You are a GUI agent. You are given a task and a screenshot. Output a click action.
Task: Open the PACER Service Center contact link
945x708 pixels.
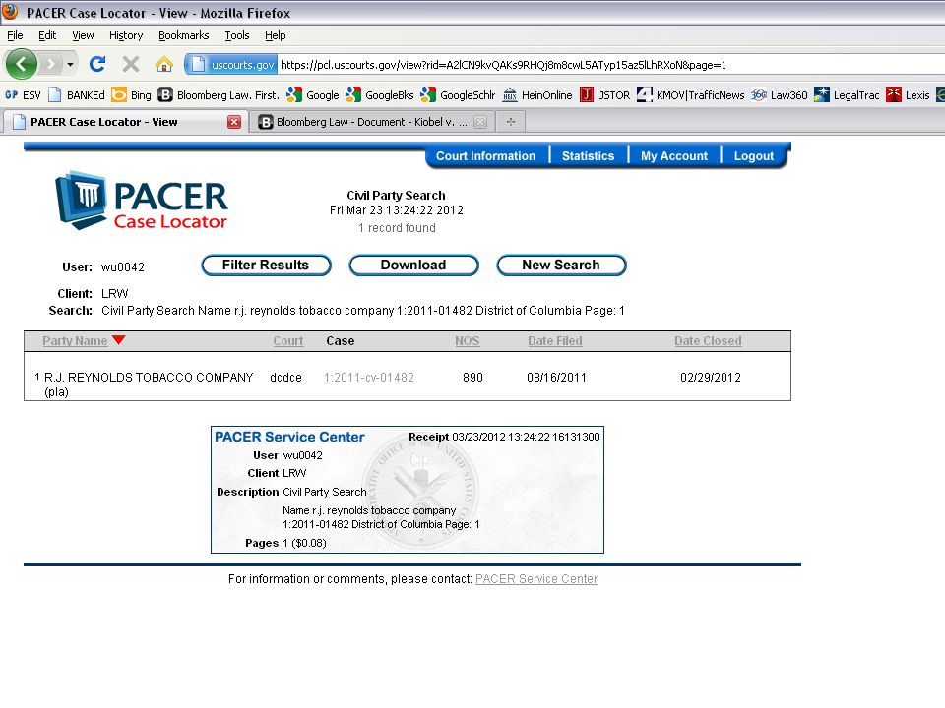[536, 579]
